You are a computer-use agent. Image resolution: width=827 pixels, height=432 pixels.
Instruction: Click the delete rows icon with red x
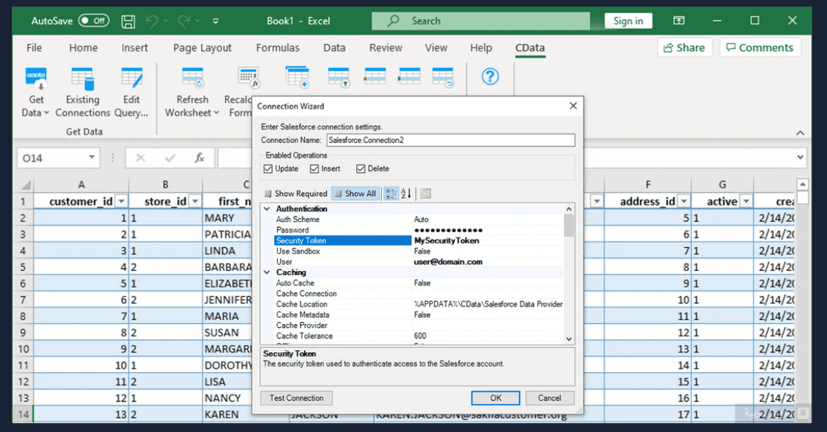[375, 77]
